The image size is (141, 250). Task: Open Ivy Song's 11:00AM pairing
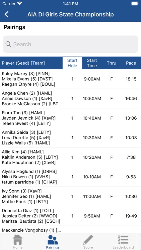tap(70, 196)
